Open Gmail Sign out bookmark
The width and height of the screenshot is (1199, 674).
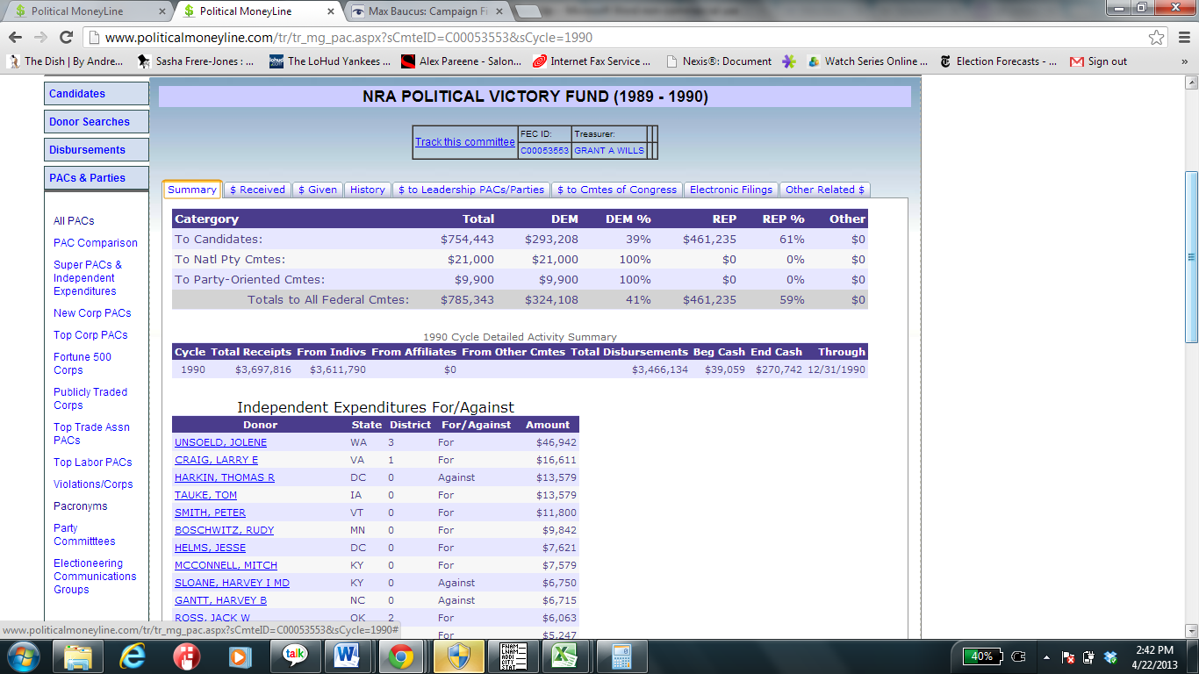(x=1099, y=61)
